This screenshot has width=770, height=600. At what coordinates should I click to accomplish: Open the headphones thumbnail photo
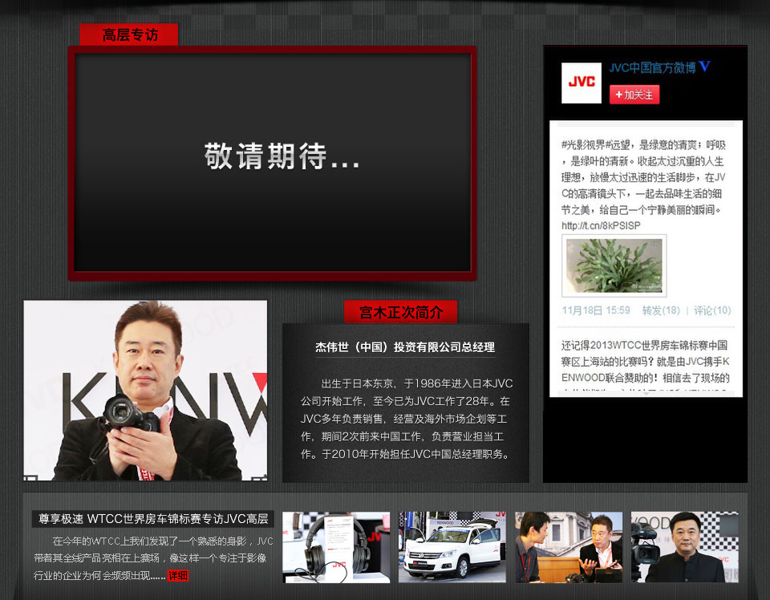336,548
